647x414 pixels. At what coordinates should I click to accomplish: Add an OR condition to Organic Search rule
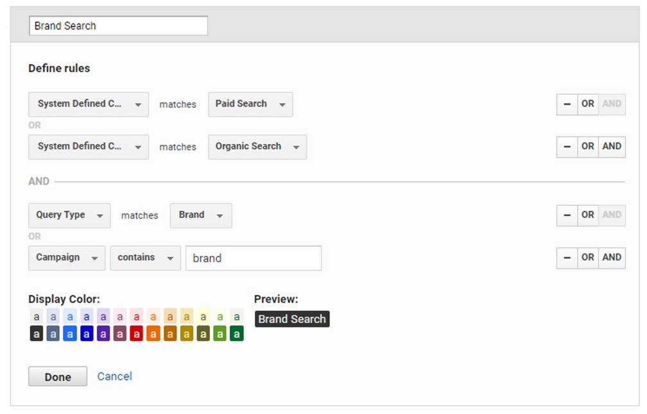pyautogui.click(x=587, y=147)
